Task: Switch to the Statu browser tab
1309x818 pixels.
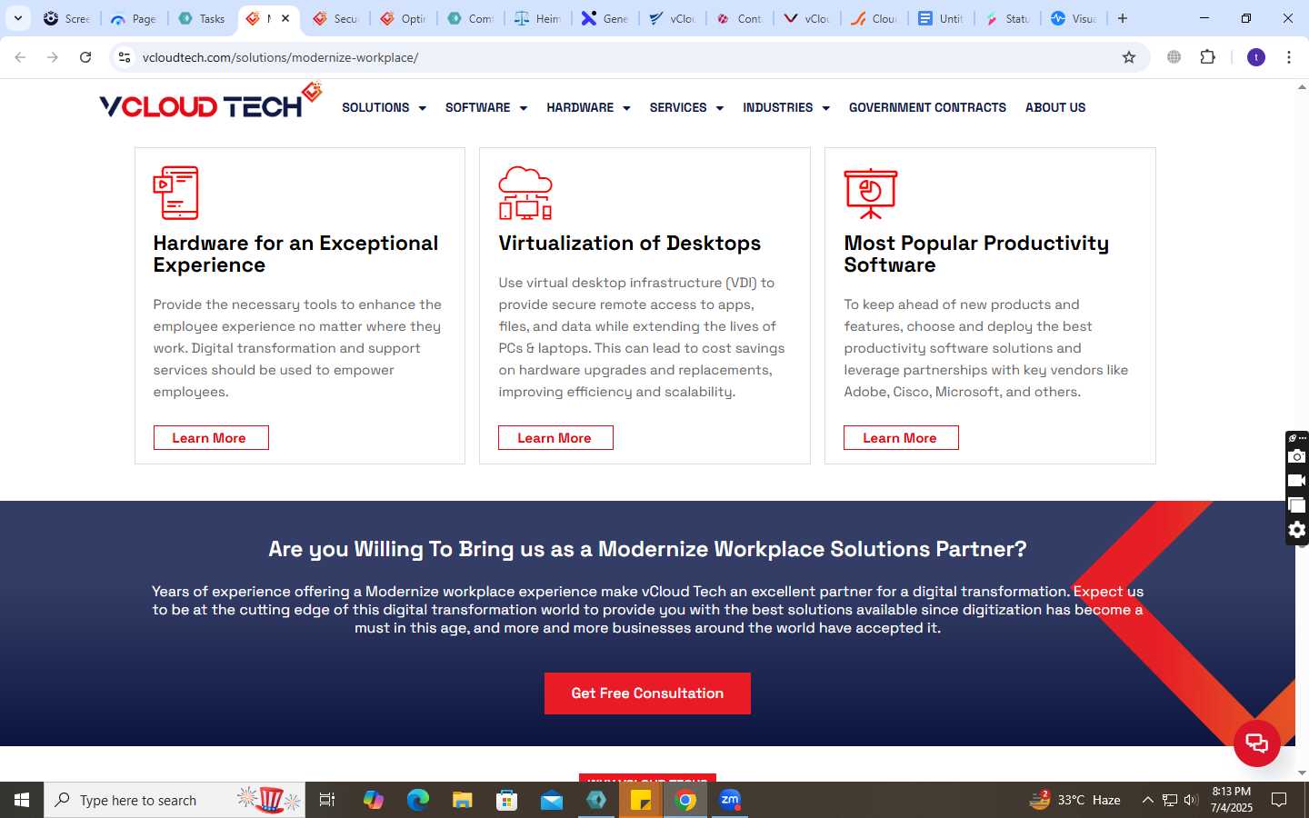Action: (x=1007, y=18)
